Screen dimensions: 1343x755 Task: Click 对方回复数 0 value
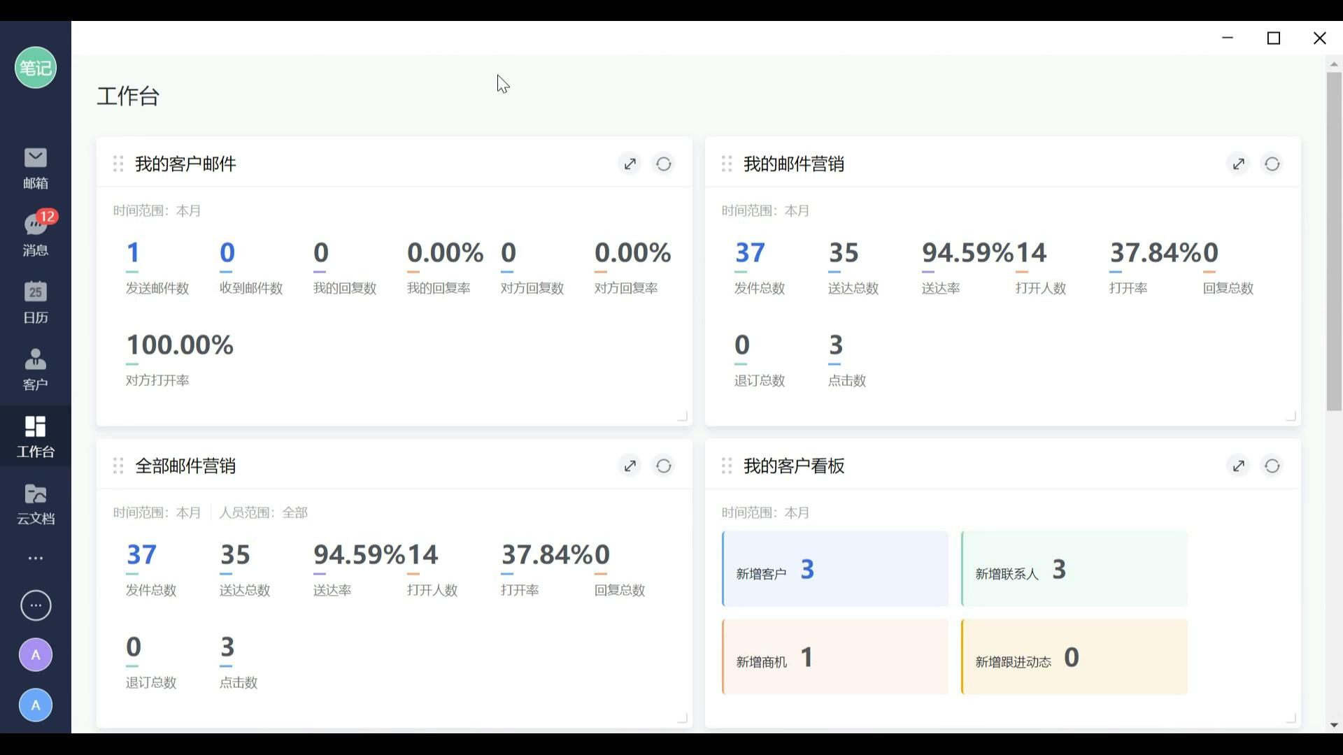click(509, 252)
